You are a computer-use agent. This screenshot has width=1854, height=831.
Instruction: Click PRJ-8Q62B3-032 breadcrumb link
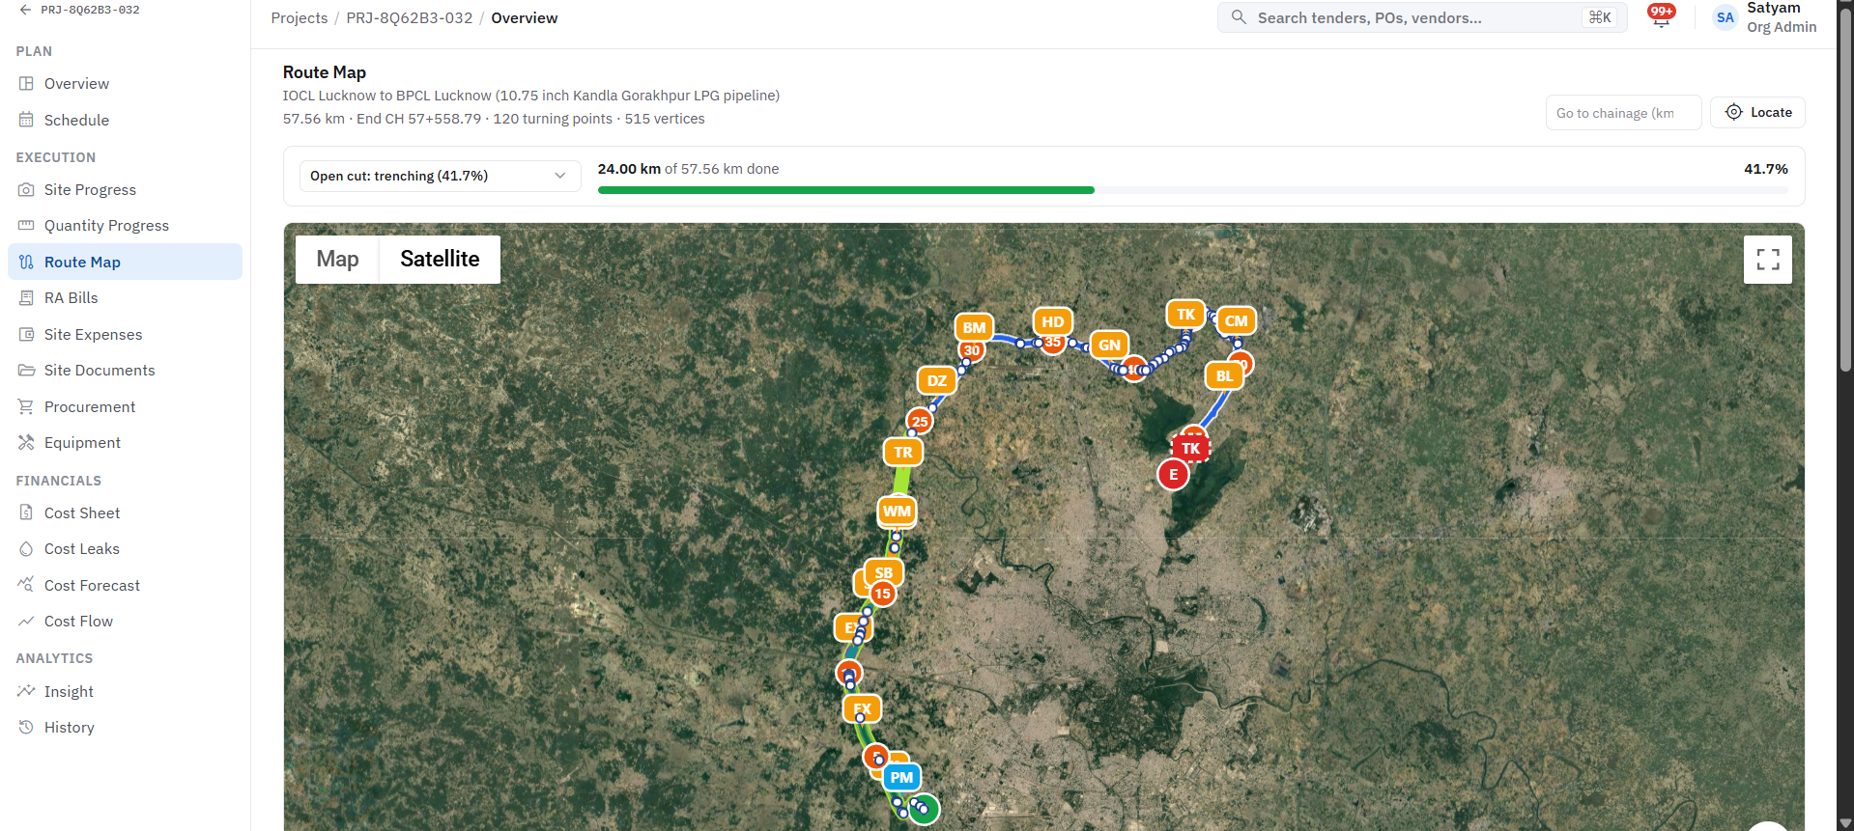click(x=409, y=18)
